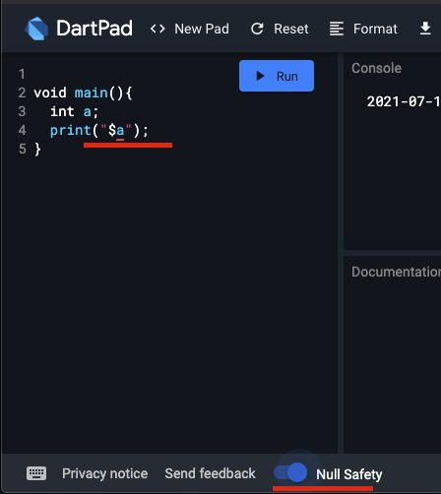The height and width of the screenshot is (494, 441).
Task: Click the closing brace on line 5
Action: [x=37, y=150]
